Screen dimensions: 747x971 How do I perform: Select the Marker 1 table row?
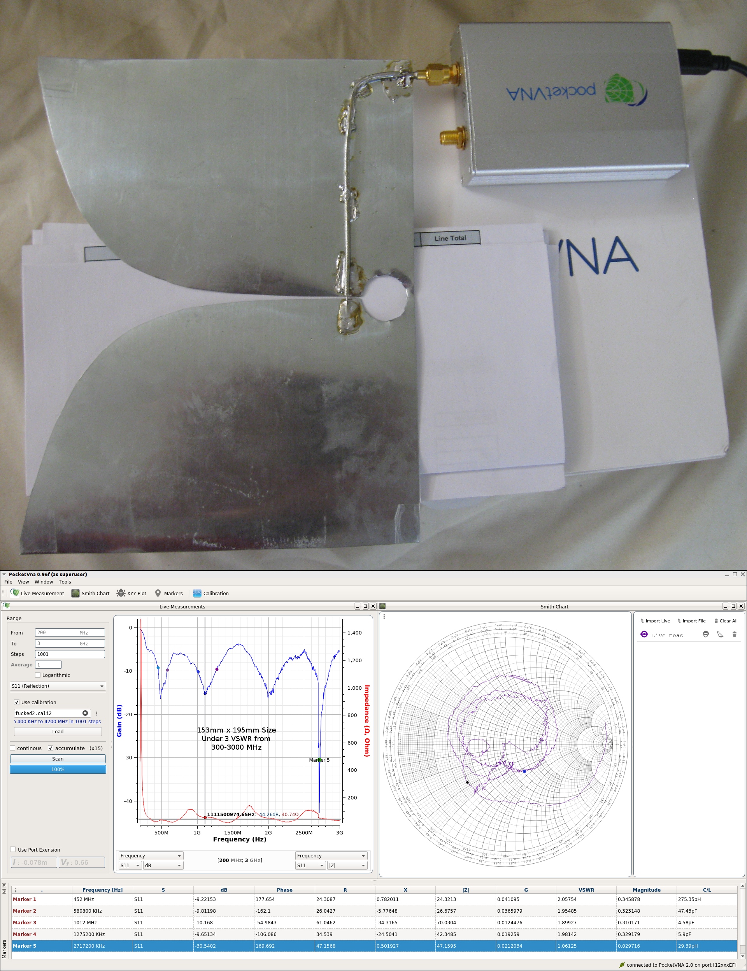(374, 899)
